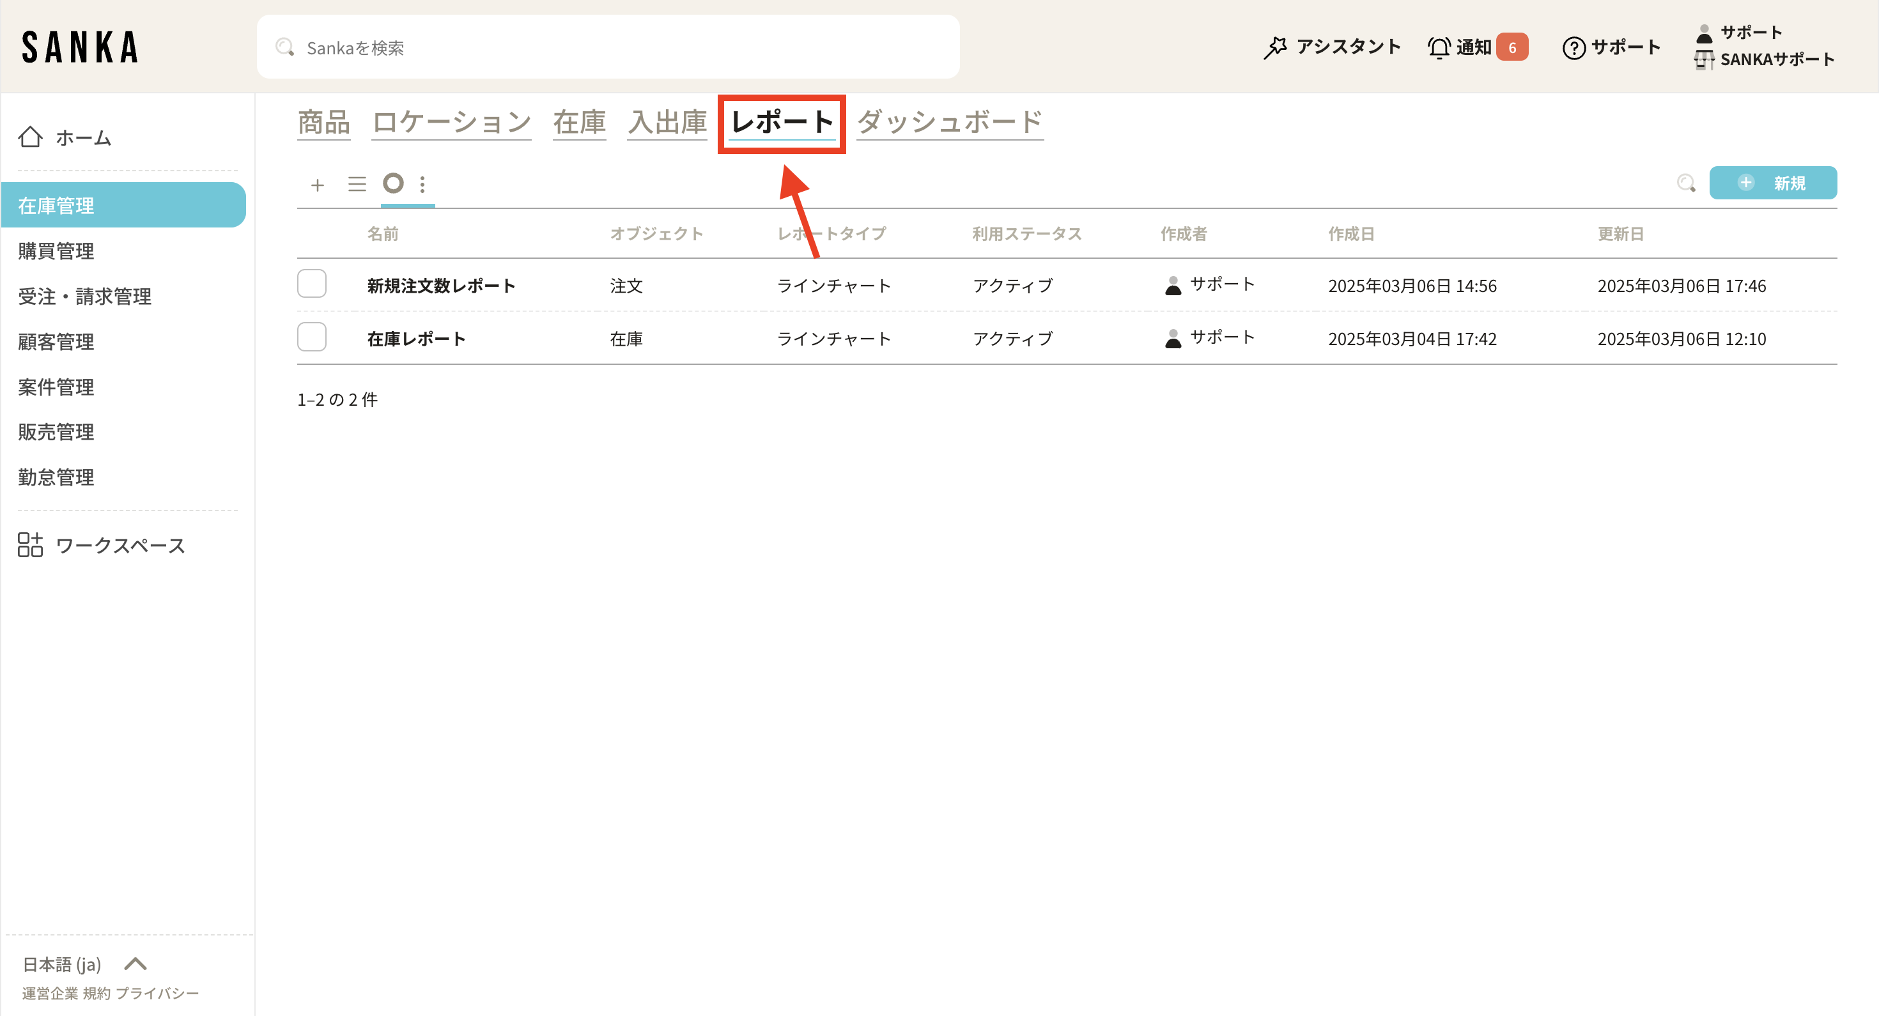This screenshot has width=1879, height=1016.
Task: Switch to the ダッシュボード tab
Action: coord(949,122)
